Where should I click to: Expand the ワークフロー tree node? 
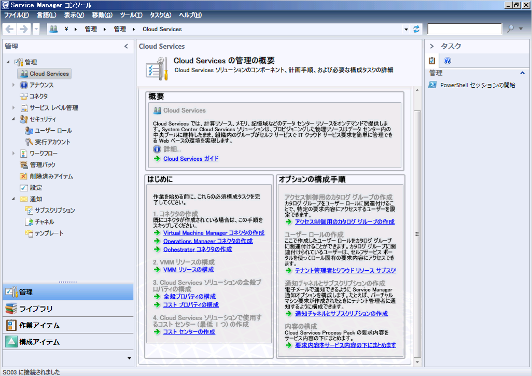13,153
